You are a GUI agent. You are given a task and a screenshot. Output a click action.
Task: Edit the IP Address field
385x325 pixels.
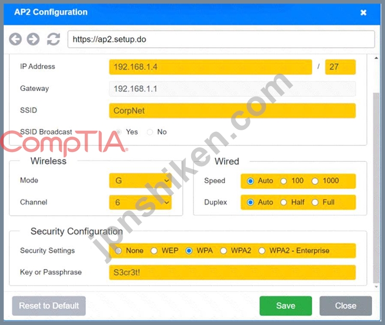click(x=210, y=67)
